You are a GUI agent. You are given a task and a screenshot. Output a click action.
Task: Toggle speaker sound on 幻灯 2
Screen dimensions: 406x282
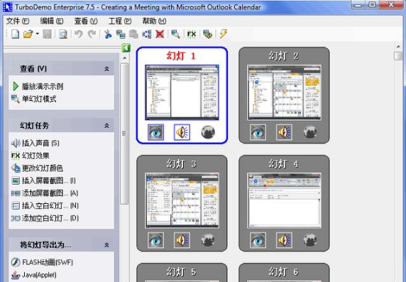click(284, 132)
